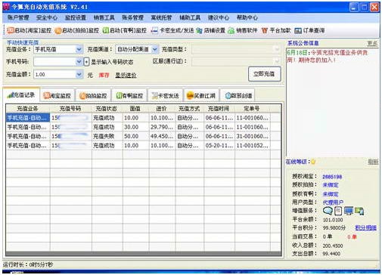Click the disabled 充值类型 dropdown
382x275 pixels.
236,49
